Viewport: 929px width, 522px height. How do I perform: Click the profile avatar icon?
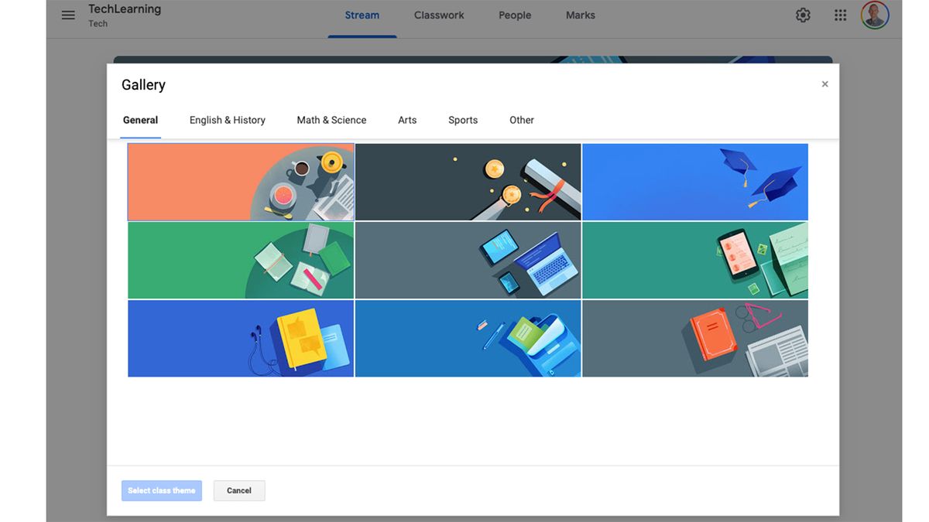[874, 15]
